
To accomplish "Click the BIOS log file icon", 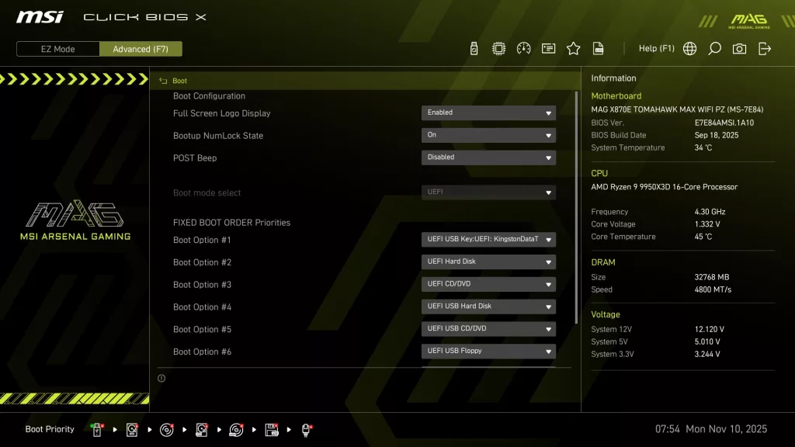I will [599, 47].
